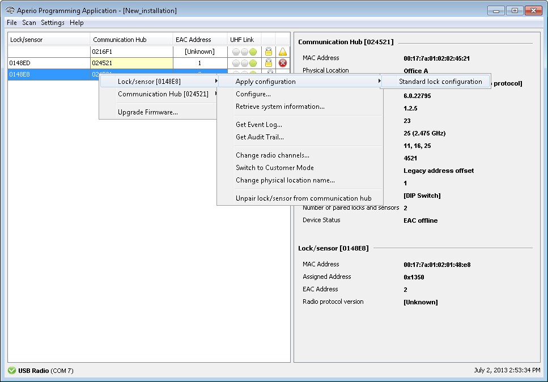
Task: Select Change radio channels...
Action: tap(300, 155)
